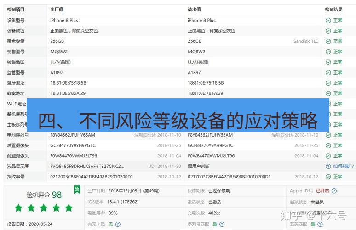The width and height of the screenshot is (356, 230).
Task: Click green check icon in 设备颜色 row
Action: click(328, 31)
